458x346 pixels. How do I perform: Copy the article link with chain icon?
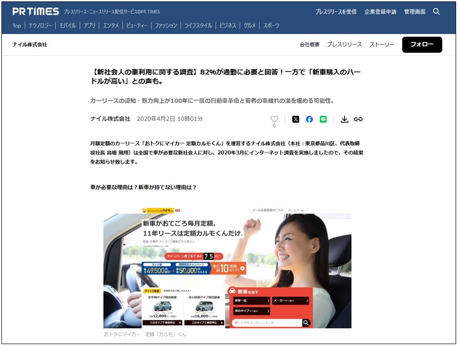[358, 119]
